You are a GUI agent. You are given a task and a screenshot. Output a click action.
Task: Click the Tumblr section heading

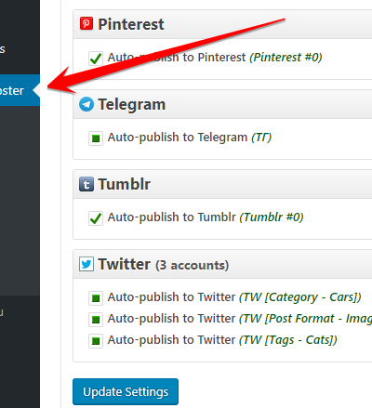[125, 184]
